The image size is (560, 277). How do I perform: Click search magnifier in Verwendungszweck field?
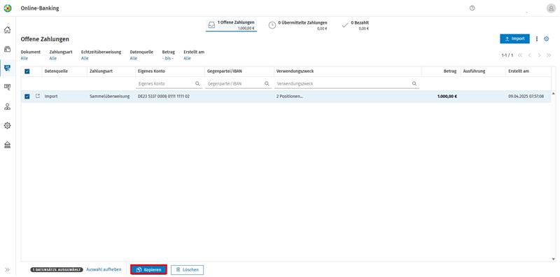point(414,83)
